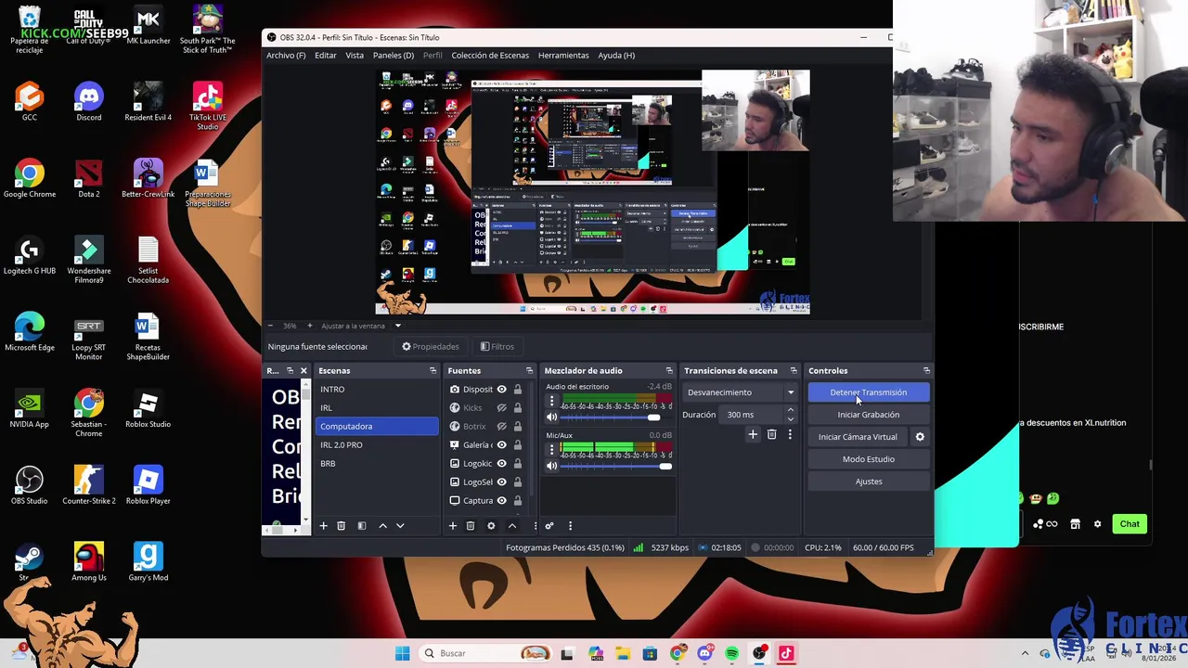Open transition properties three-dot menu

pos(790,434)
